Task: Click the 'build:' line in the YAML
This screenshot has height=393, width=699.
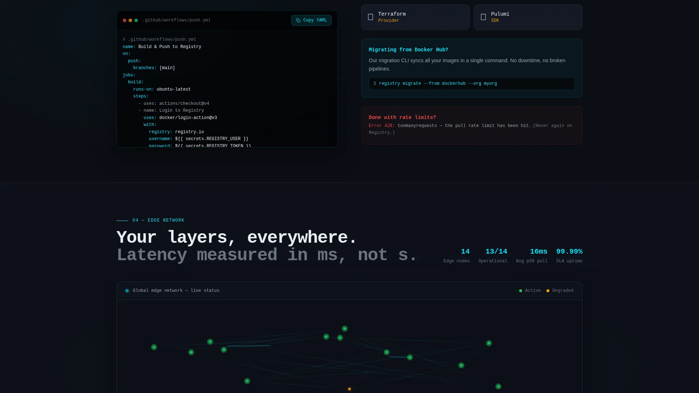Action: [136, 82]
